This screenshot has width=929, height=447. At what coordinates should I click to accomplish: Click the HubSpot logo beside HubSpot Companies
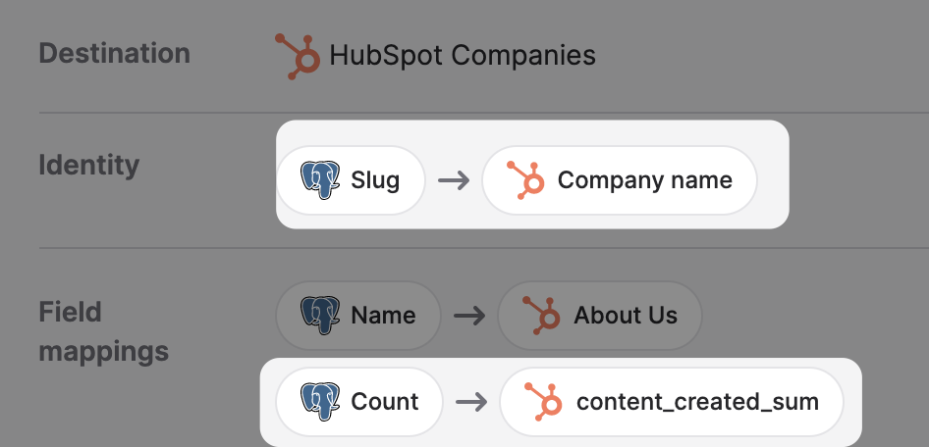coord(298,55)
